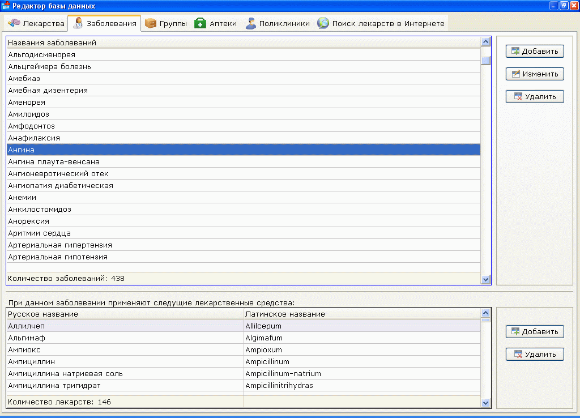Select Ангина плаута-венсана row
580x418 pixels.
pos(244,161)
